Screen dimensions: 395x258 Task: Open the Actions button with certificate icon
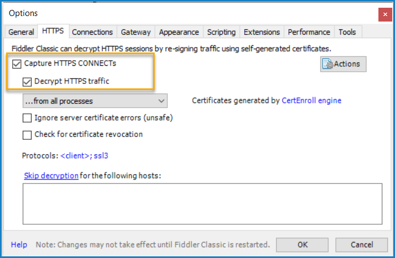(x=343, y=64)
